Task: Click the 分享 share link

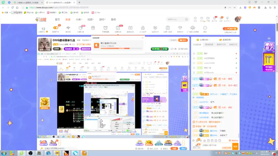Action: coord(173,49)
